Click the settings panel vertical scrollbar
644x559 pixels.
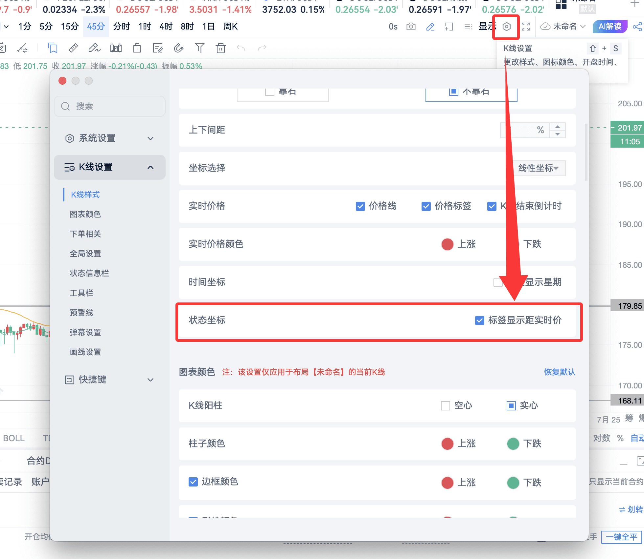tap(586, 152)
